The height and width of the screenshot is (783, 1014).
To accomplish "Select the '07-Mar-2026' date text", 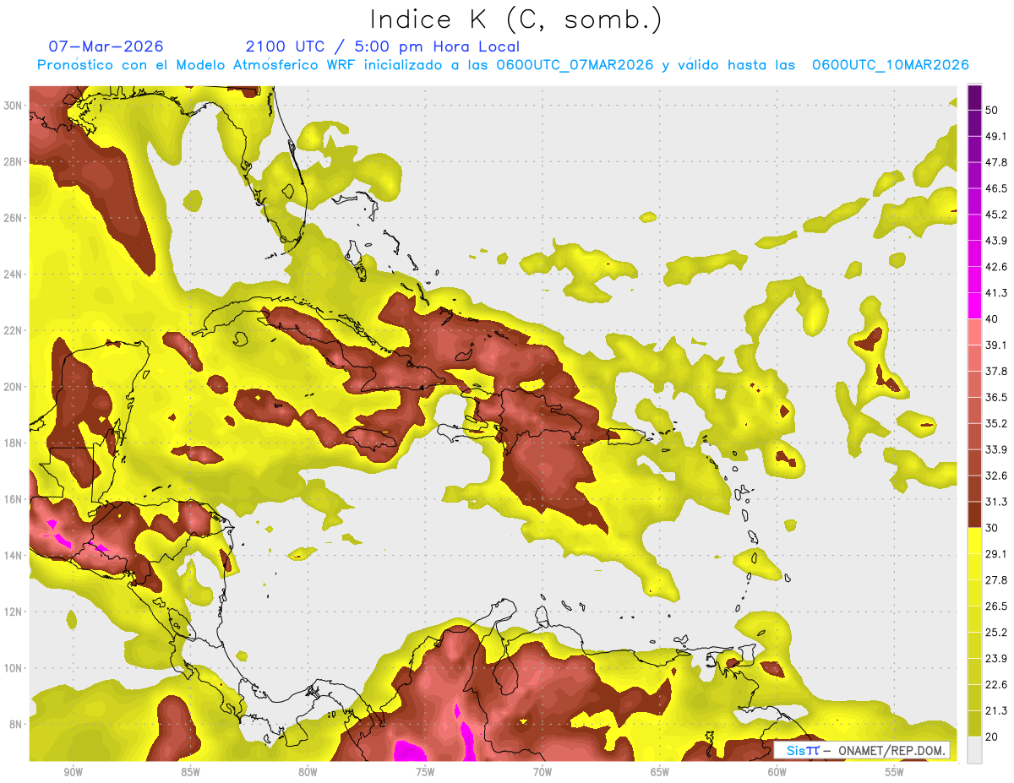I will [106, 46].
